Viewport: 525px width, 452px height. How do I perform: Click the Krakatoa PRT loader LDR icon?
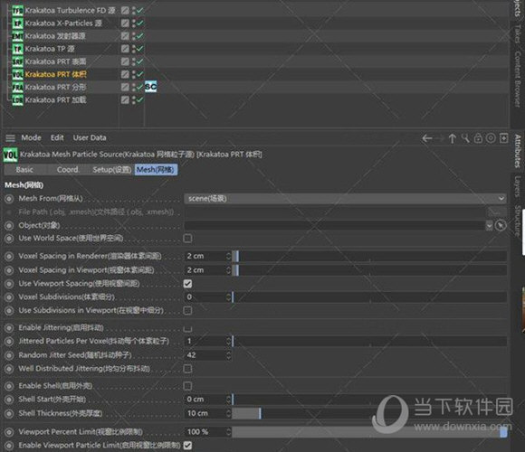[18, 100]
